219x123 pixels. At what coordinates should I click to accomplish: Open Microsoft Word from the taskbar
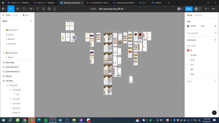pyautogui.click(x=60, y=120)
